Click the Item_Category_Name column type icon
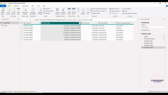The height and width of the screenshot is (95, 168). pos(117,23)
